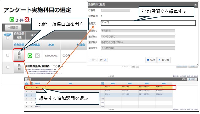Image resolution: width=200 pixels, height=114 pixels.
Task: Go to next question with 次へ
Action: 103,60
